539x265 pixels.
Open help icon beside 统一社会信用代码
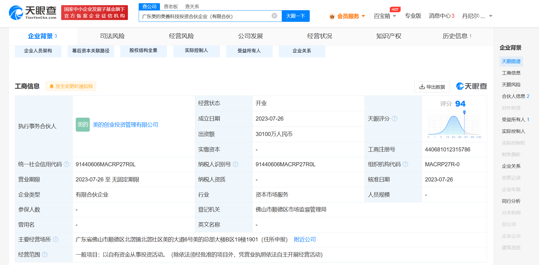point(66,164)
